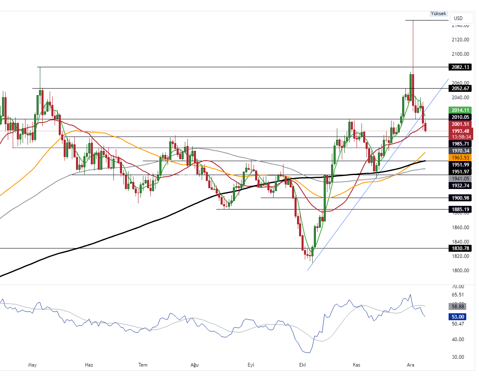This screenshot has width=479, height=385.
Task: Click the countdown timer 13:58:34 label
Action: pos(460,137)
